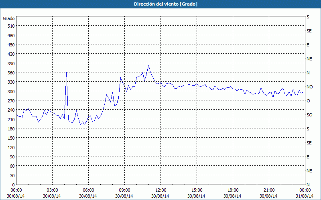Click the 'N' compass label beside 0 gridline
The height and width of the screenshot is (200, 321).
(308, 185)
